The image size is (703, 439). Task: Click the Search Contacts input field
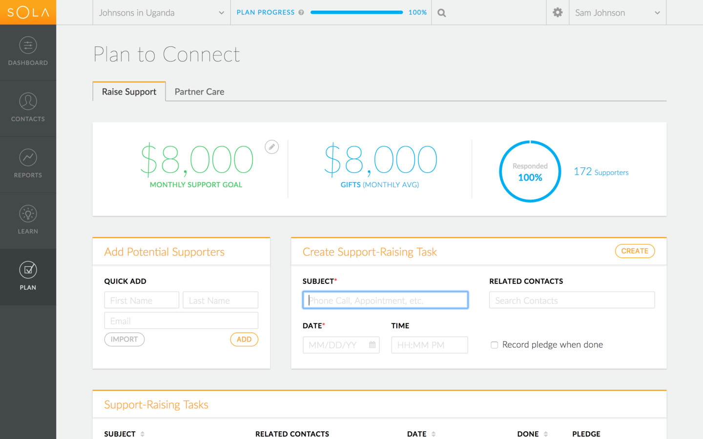tap(571, 300)
